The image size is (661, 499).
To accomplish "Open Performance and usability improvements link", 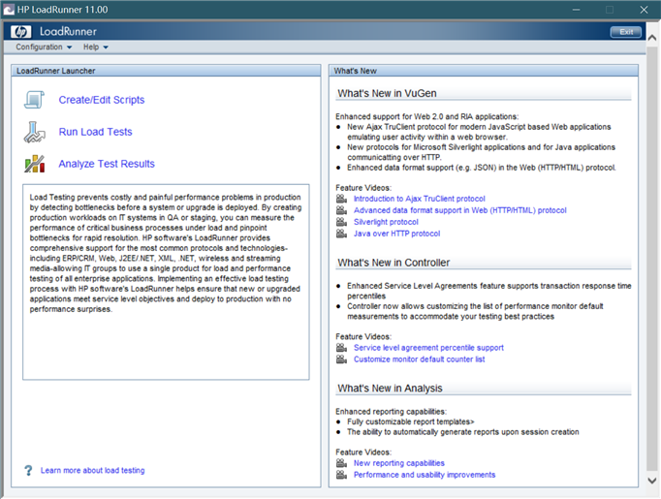I will [425, 475].
